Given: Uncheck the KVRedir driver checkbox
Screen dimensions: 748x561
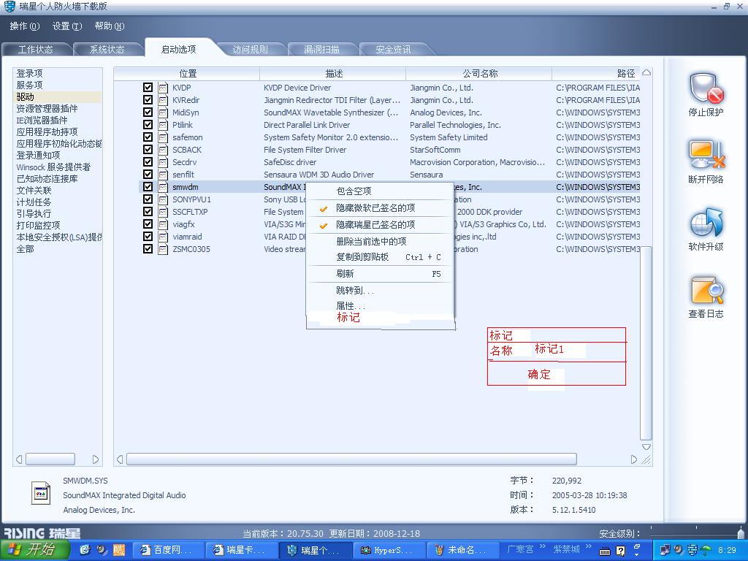Looking at the screenshot, I should click(x=148, y=99).
